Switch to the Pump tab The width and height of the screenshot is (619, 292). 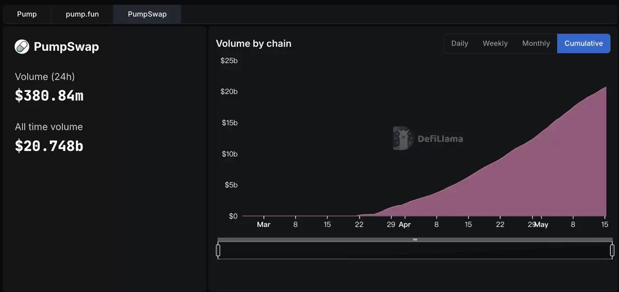click(27, 14)
